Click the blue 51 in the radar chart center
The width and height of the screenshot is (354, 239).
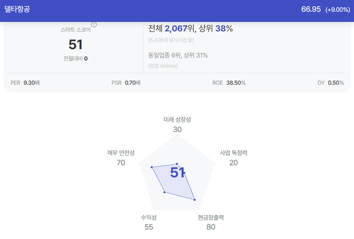[x=177, y=172]
